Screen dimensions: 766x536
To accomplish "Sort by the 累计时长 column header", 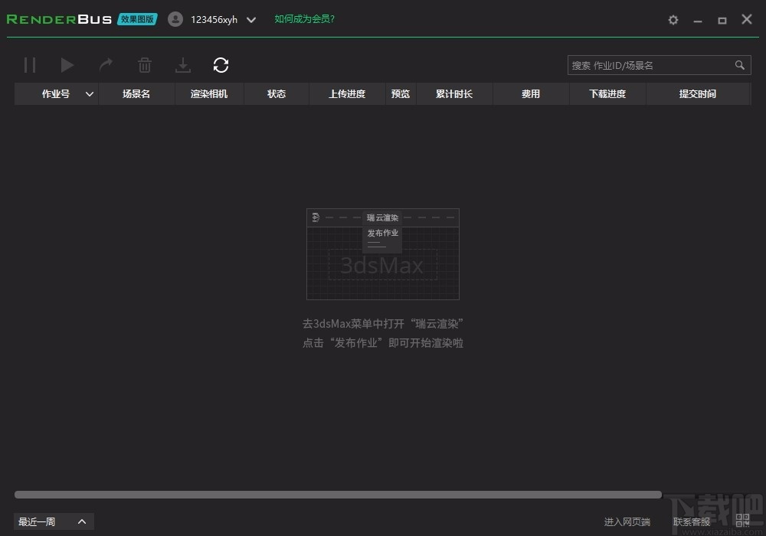I will pyautogui.click(x=454, y=93).
